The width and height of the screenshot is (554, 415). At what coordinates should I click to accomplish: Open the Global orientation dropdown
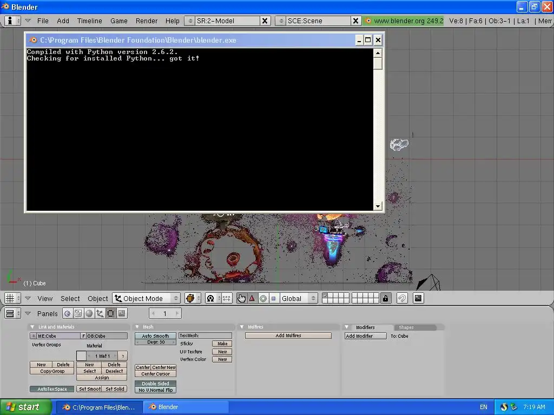[299, 298]
